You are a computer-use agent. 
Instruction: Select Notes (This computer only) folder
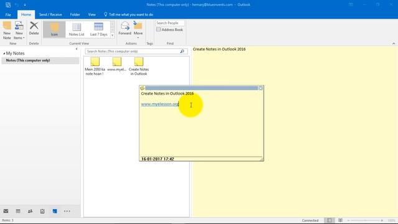click(x=40, y=60)
